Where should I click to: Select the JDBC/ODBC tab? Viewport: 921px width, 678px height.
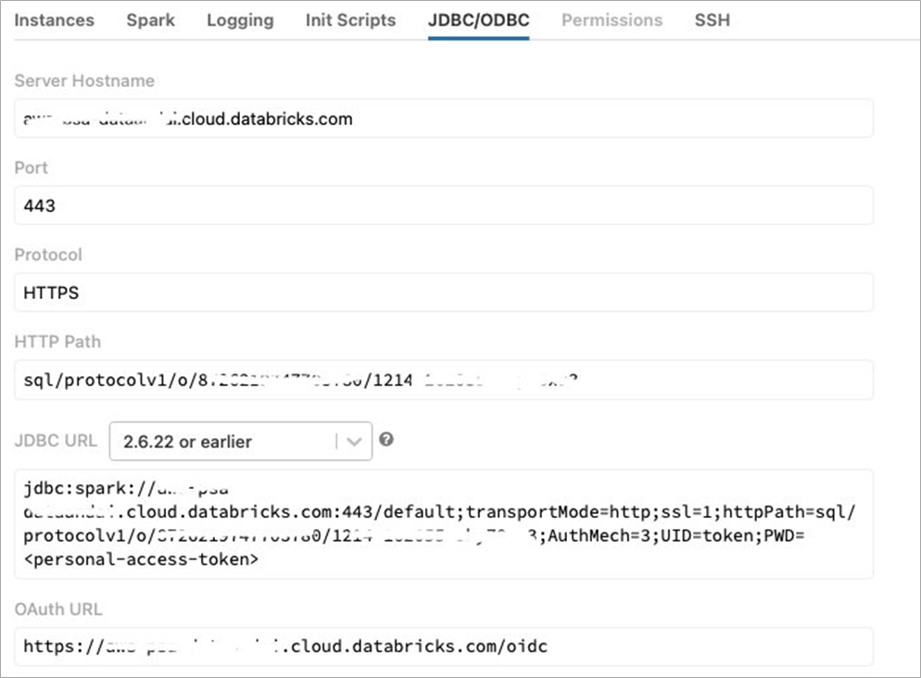(x=479, y=20)
